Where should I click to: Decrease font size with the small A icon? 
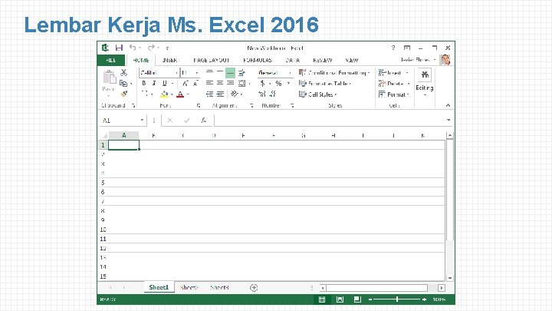pyautogui.click(x=195, y=84)
